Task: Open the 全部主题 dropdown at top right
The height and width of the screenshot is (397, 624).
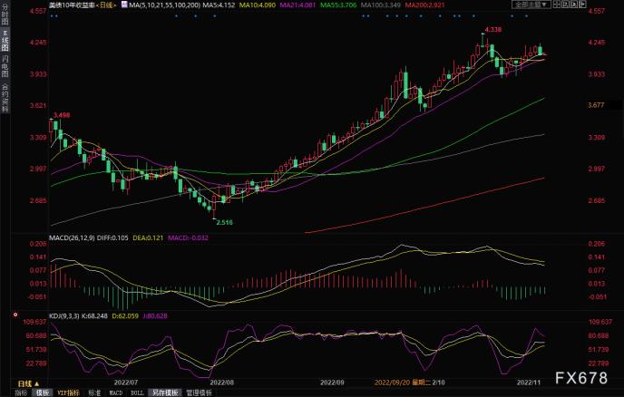Action: [x=531, y=5]
